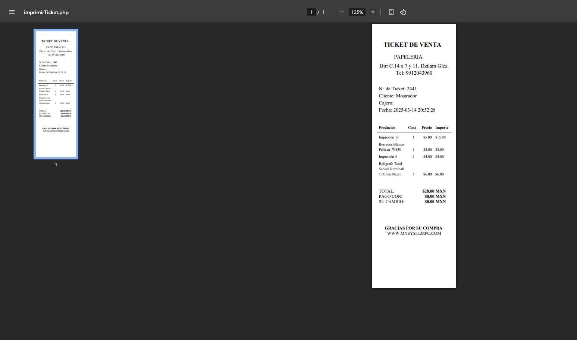Rotate the document counterclockwise

(403, 12)
